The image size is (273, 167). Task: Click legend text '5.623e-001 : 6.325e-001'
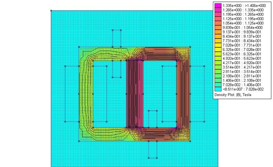point(242,54)
